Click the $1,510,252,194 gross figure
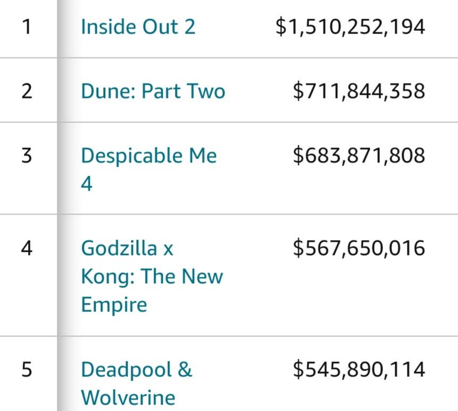 coord(350,27)
